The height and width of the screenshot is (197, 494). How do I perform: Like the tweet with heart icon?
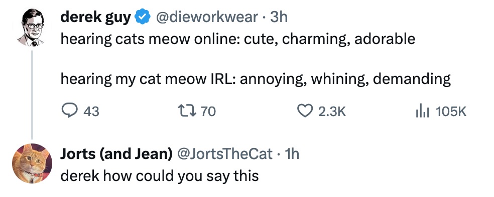(305, 110)
